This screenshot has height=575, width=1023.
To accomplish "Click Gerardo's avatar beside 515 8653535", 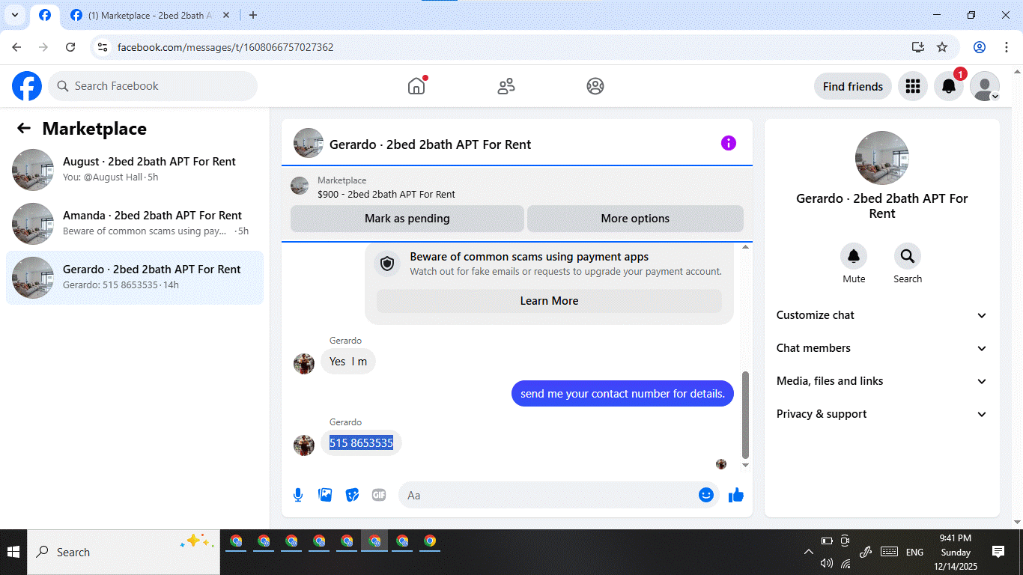I will [x=304, y=445].
